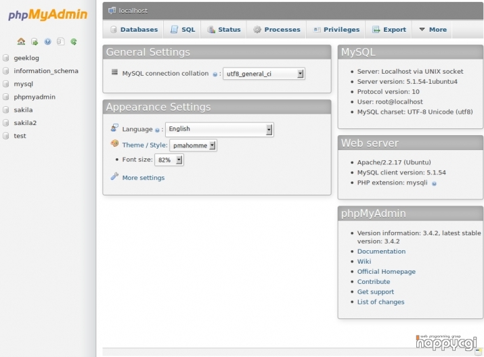This screenshot has width=484, height=357.
Task: Select the mysql database name
Action: pyautogui.click(x=23, y=84)
